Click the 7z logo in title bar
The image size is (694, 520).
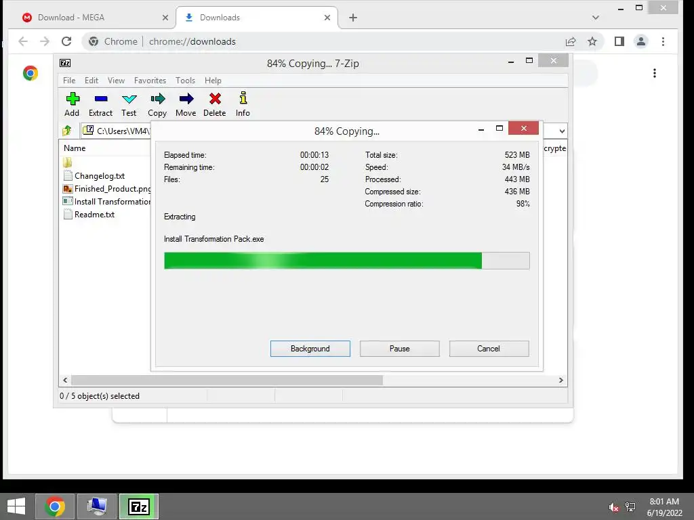[x=65, y=63]
